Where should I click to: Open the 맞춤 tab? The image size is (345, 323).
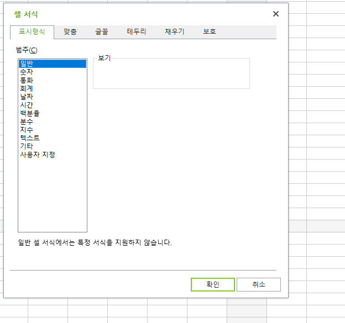(x=70, y=32)
